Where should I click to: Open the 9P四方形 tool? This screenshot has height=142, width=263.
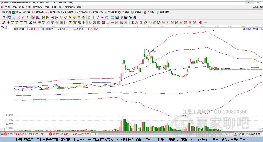click(53, 12)
